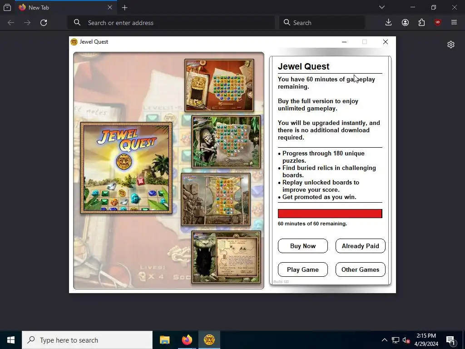
Task: Click the 'Jewel Quest' panel heading
Action: point(303,66)
